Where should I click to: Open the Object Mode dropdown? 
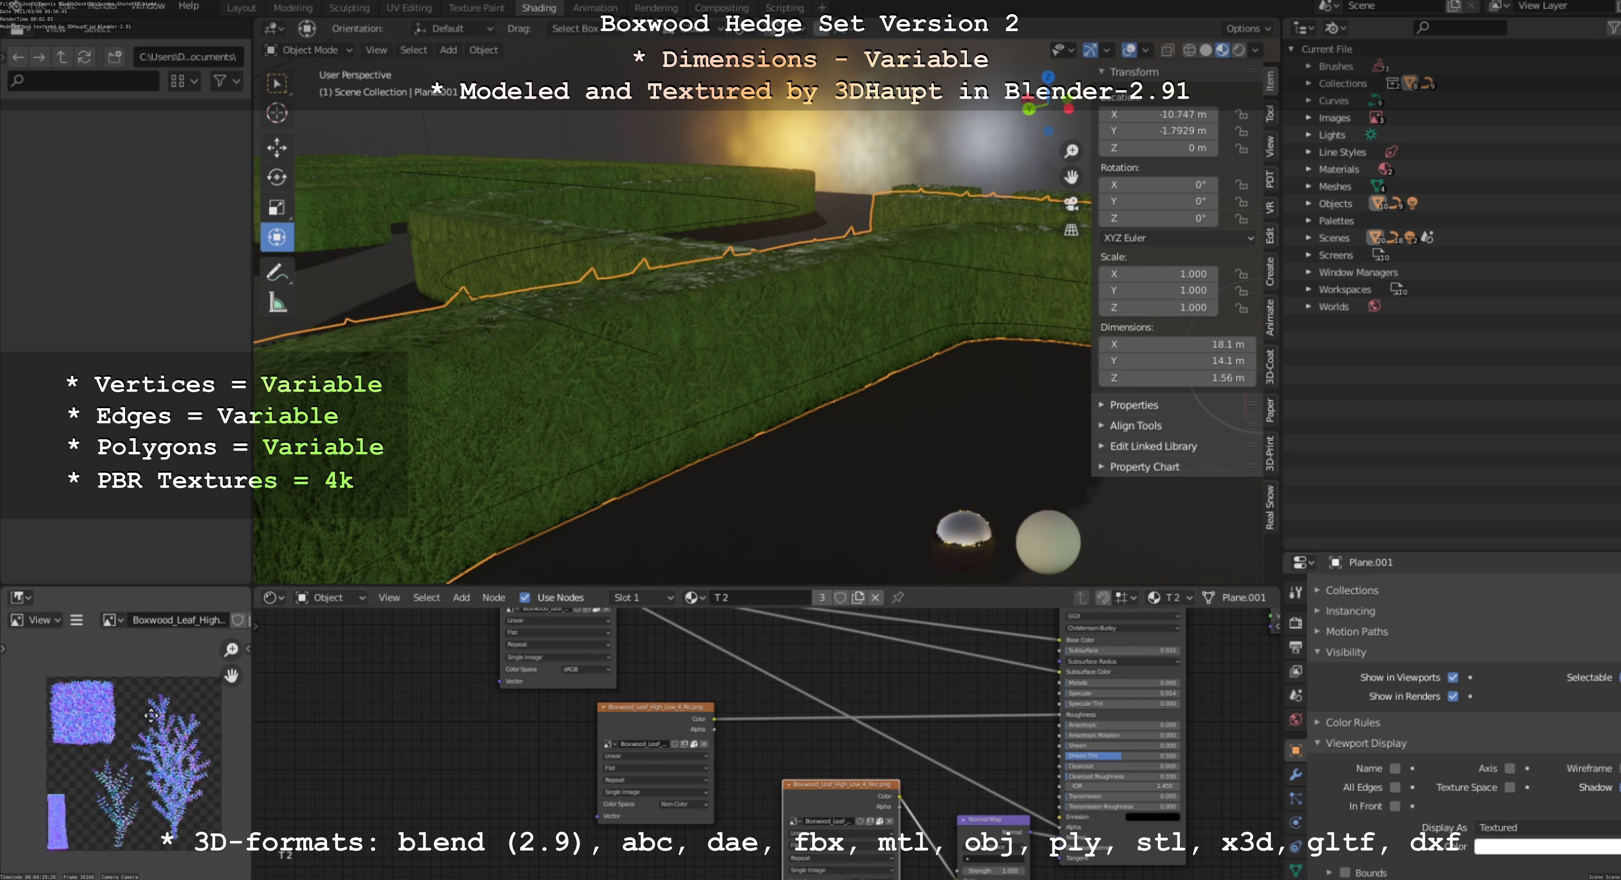[x=308, y=50]
